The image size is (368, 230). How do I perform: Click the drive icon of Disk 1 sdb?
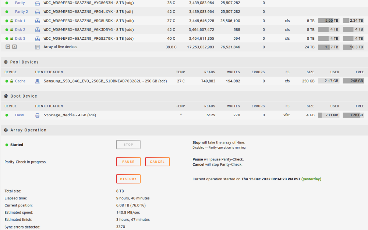37,21
